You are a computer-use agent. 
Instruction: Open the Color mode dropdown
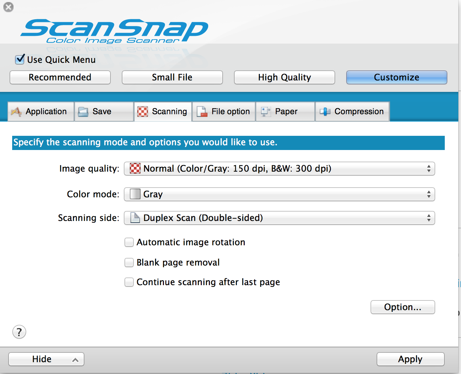coord(279,194)
